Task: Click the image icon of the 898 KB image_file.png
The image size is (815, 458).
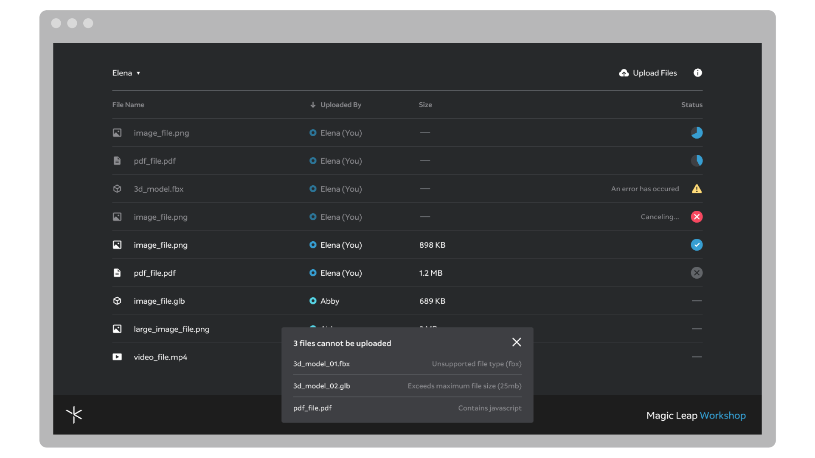Action: click(117, 245)
